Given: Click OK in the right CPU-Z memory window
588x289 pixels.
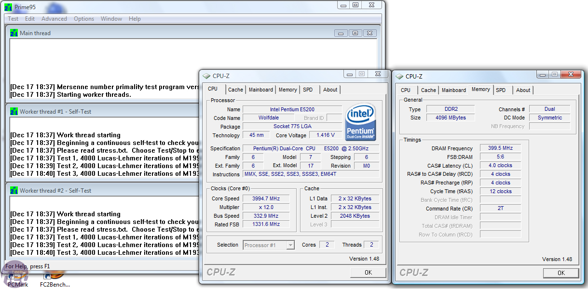Looking at the screenshot, I should click(x=561, y=273).
